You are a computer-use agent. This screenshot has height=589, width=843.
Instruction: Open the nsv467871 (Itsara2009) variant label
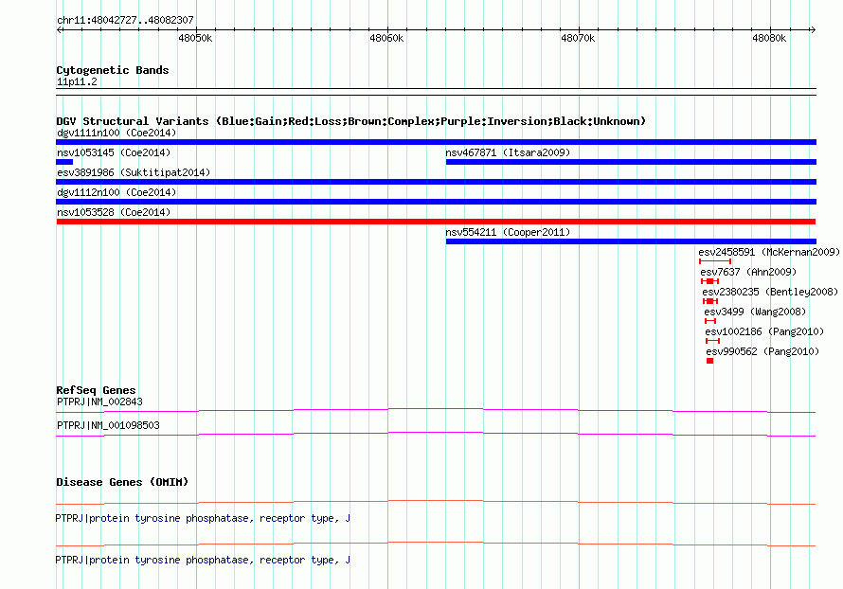(x=508, y=152)
